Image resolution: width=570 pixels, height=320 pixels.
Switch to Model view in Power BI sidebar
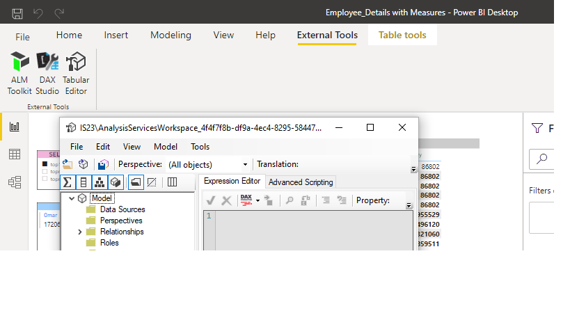tap(15, 182)
